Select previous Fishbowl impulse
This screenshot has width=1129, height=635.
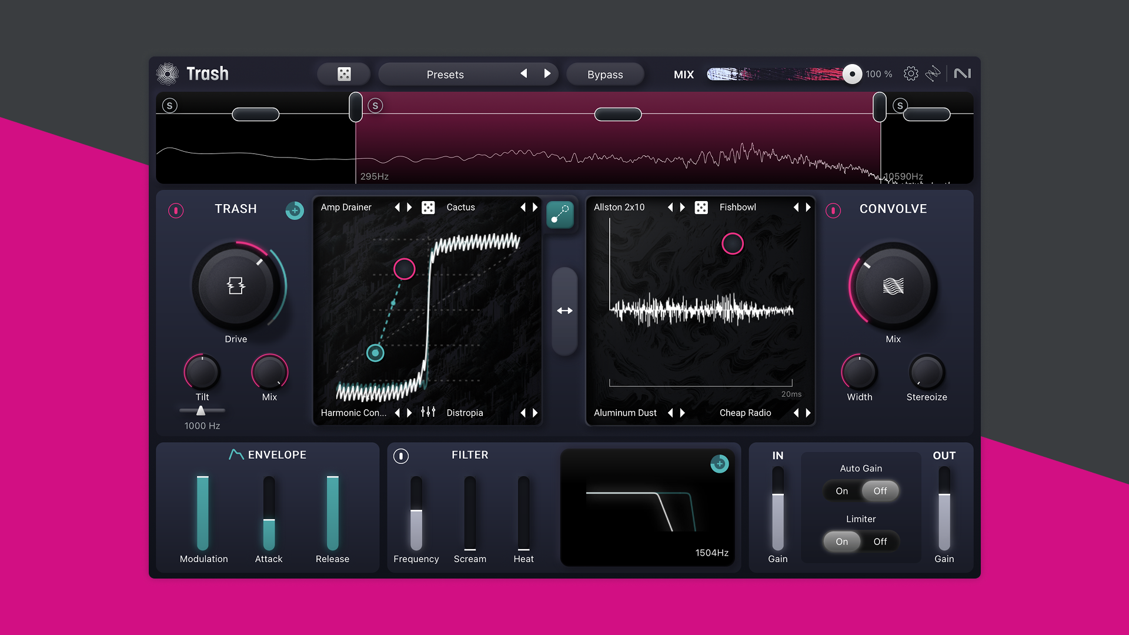point(796,208)
